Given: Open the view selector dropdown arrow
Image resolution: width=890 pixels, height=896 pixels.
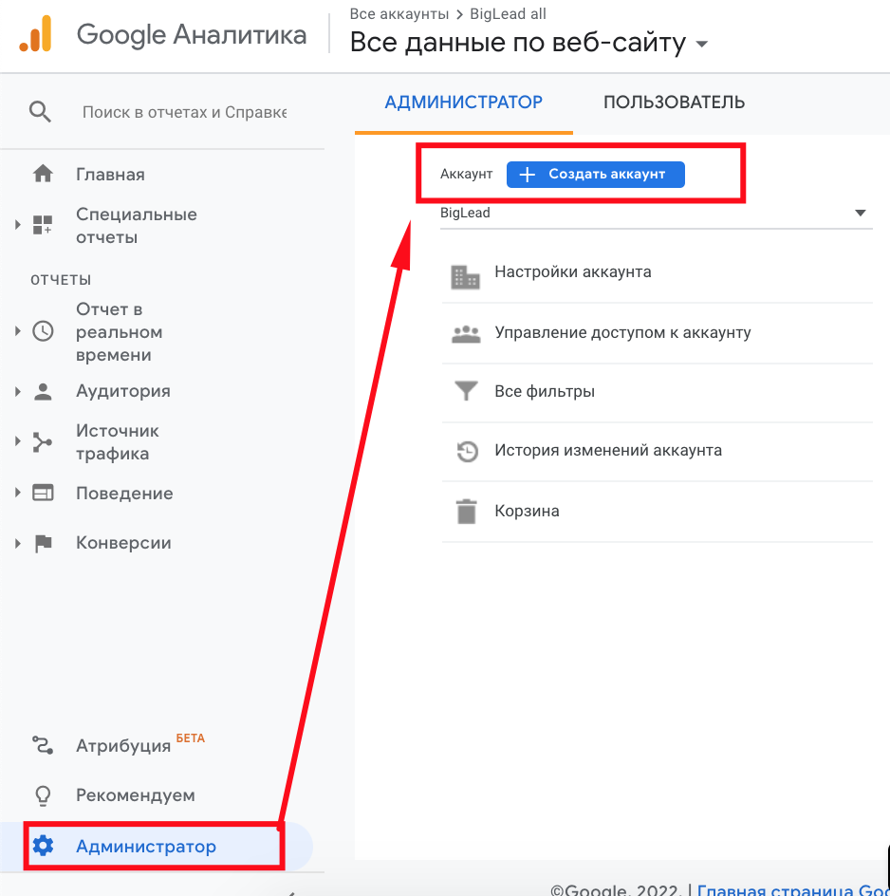Looking at the screenshot, I should point(702,45).
